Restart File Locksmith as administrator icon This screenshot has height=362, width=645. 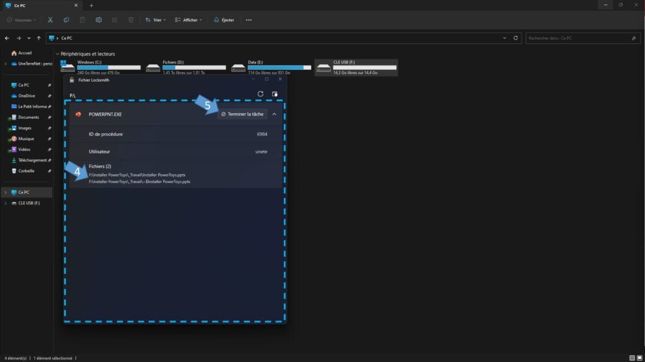[x=275, y=94]
